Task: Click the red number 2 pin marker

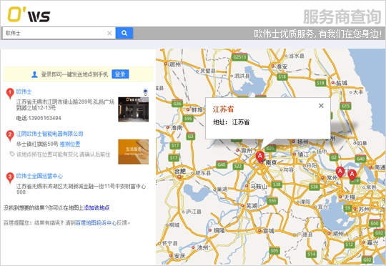Action: click(10, 136)
